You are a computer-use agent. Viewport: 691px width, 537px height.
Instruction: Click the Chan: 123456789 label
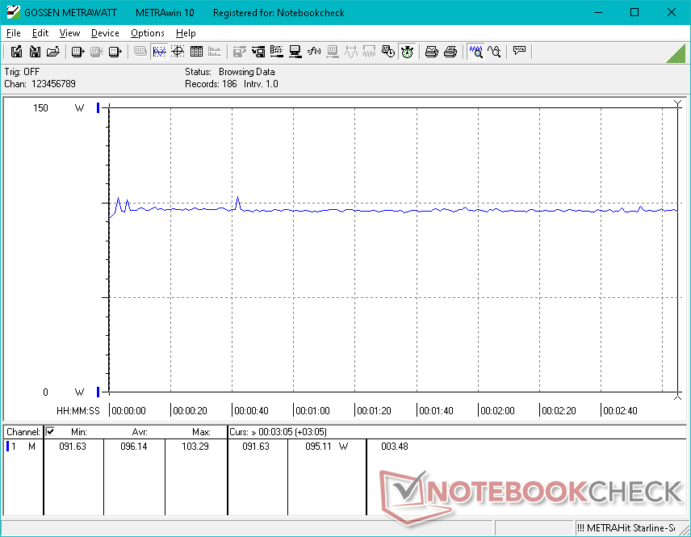40,84
